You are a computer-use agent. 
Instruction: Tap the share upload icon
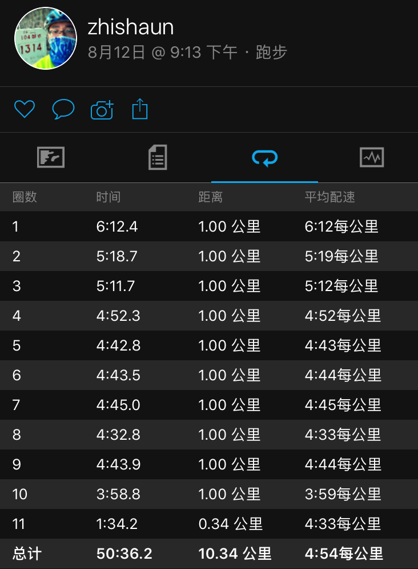[x=140, y=109]
